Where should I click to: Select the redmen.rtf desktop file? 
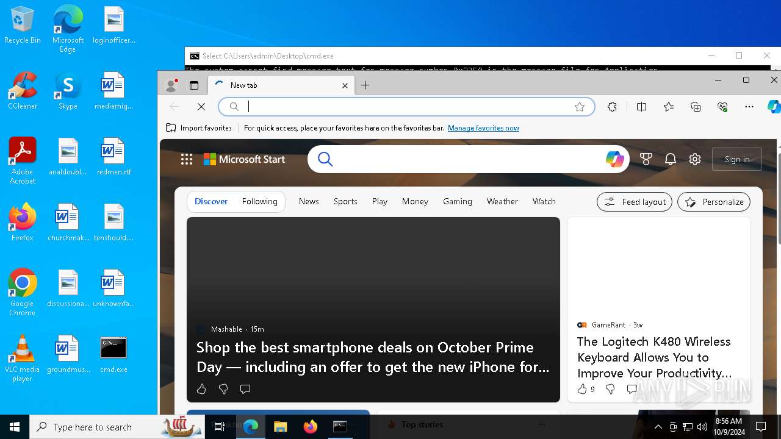(113, 157)
